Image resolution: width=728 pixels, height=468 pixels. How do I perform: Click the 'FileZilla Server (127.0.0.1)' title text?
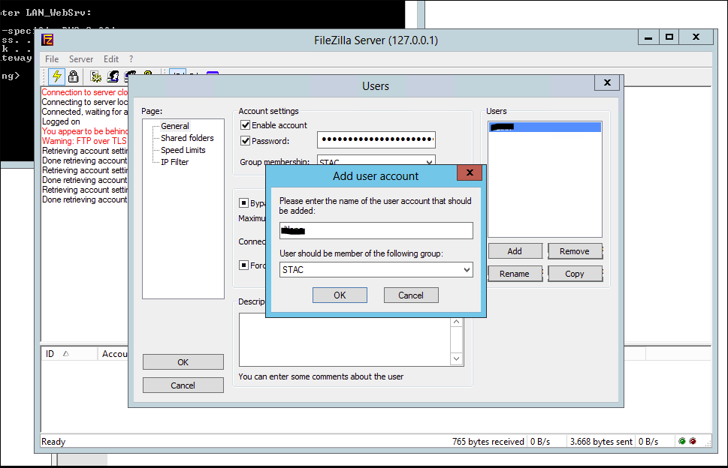coord(376,40)
